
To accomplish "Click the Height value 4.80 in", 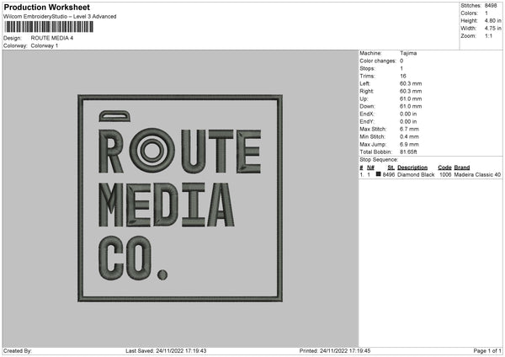I will click(492, 20).
